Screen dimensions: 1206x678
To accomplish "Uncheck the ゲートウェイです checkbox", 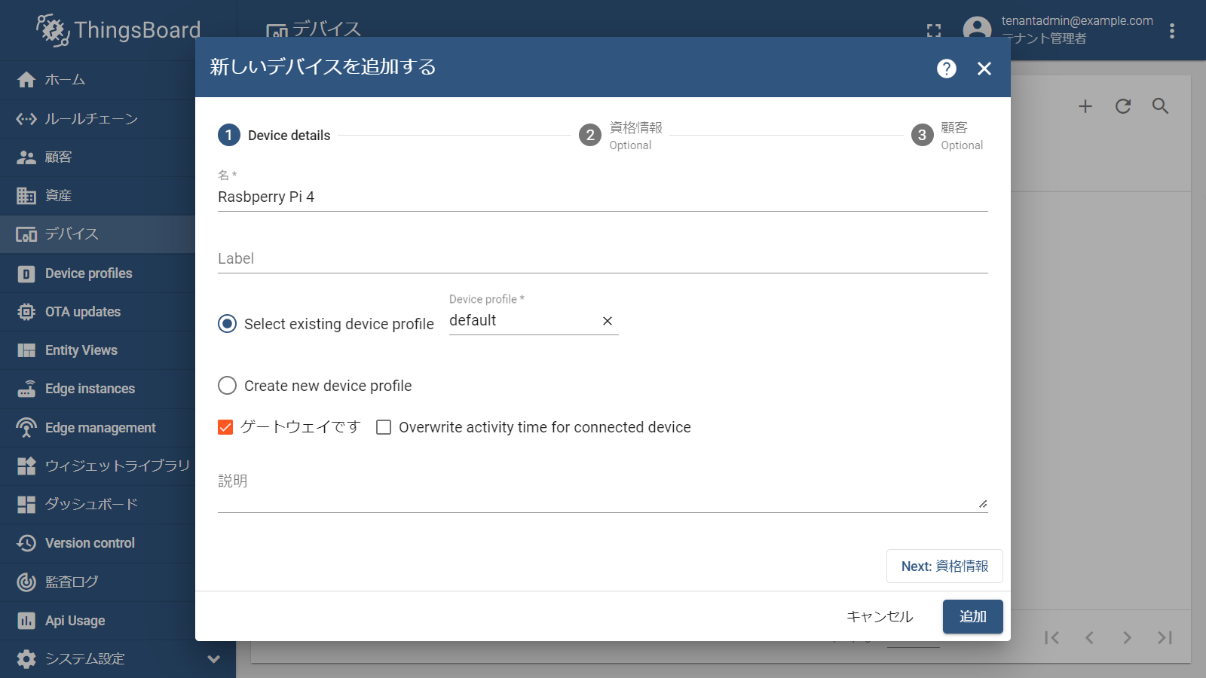I will [225, 427].
